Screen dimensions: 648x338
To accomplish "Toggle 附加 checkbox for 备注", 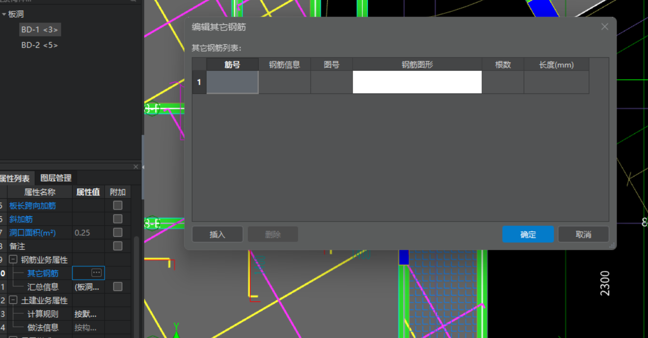I will (x=118, y=246).
